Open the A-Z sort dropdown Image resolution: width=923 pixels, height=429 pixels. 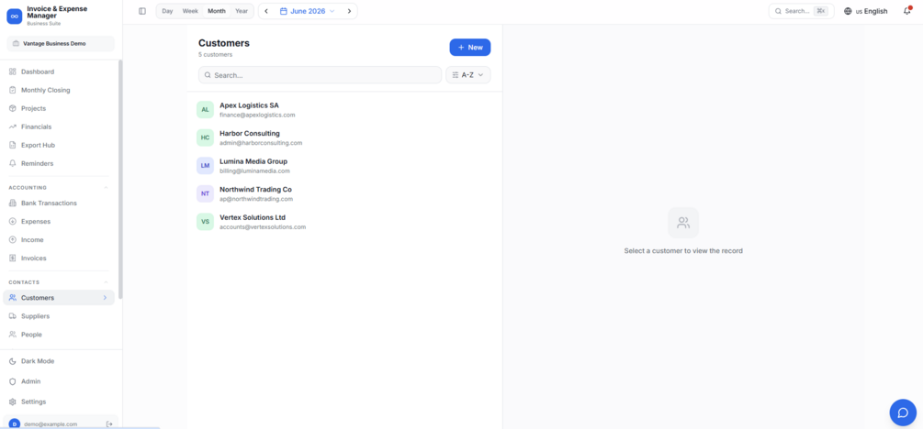tap(468, 74)
